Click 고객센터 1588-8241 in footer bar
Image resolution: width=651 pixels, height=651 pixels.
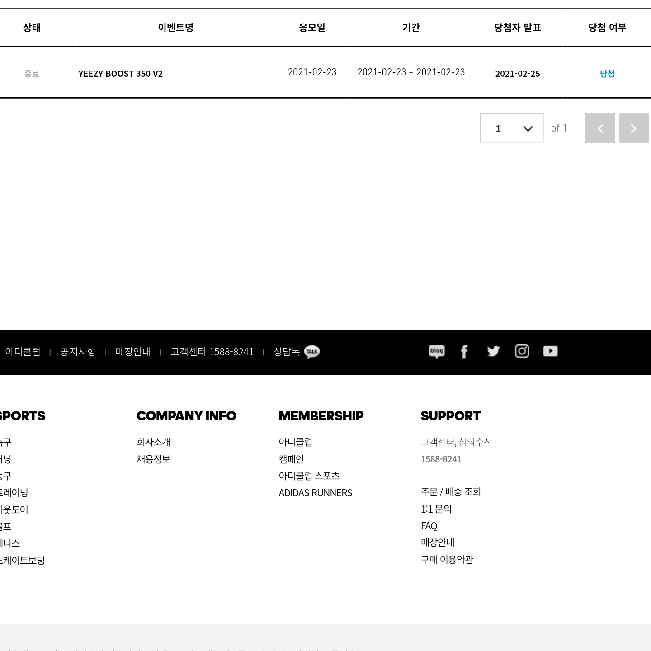[212, 352]
